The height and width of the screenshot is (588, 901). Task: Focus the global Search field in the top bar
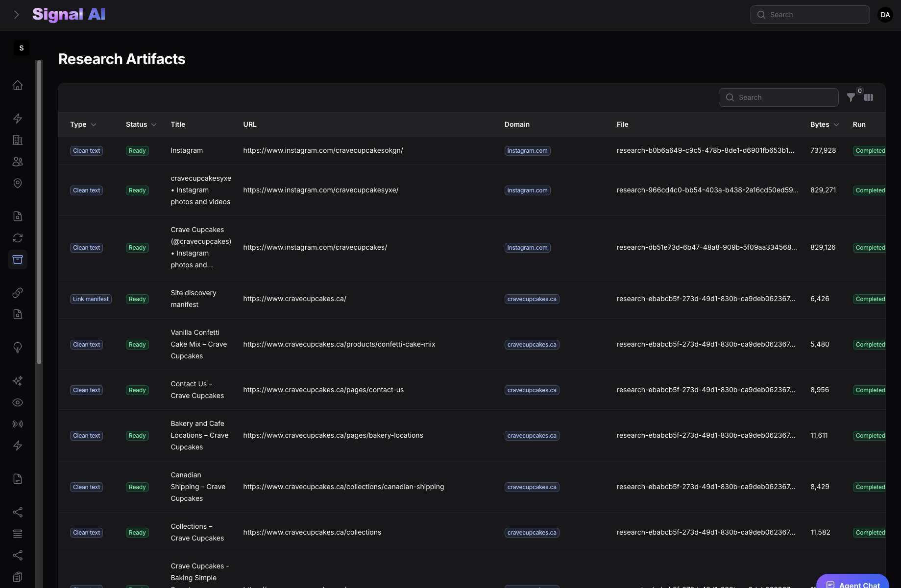coord(810,15)
